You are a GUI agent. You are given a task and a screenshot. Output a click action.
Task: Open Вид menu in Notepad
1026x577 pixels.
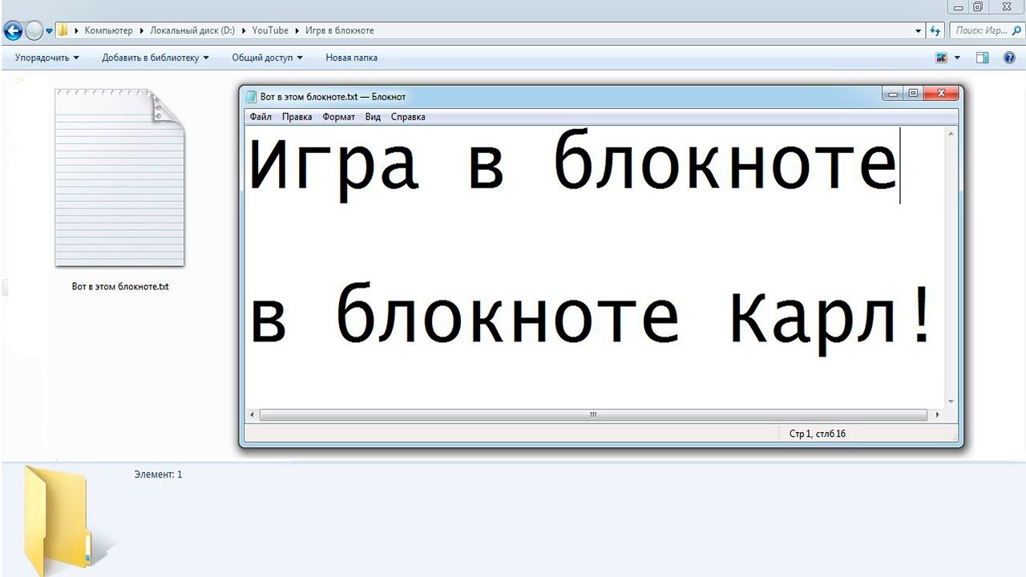(373, 117)
